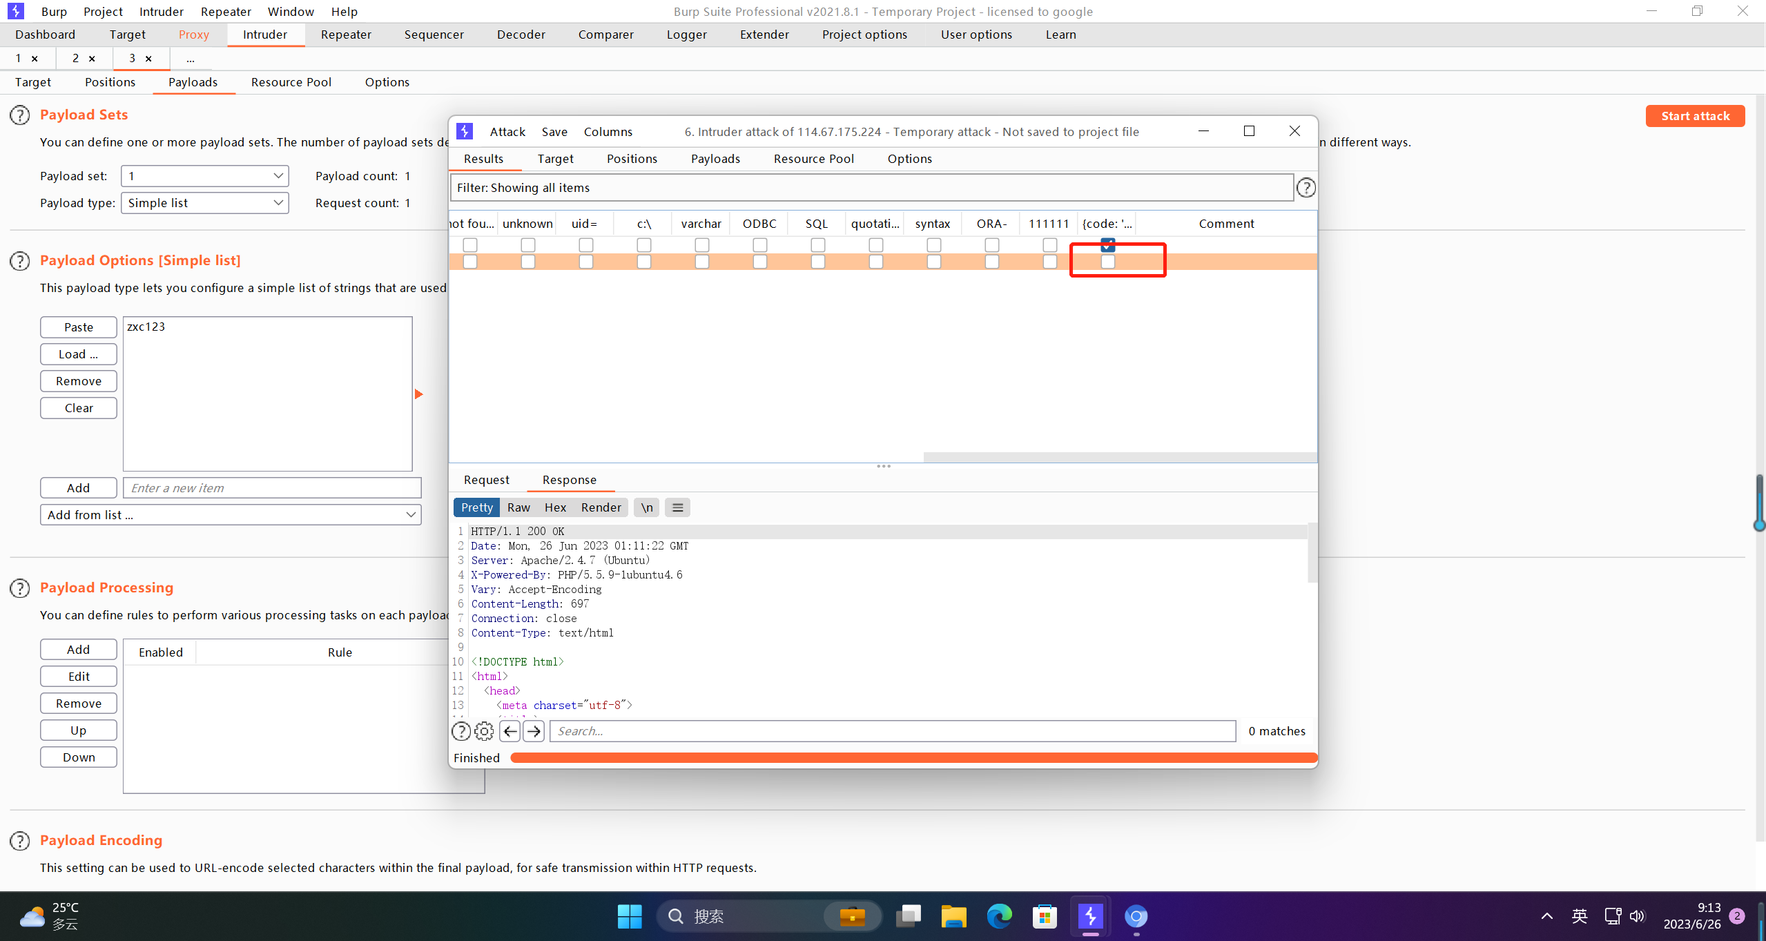Open Save menu in attack window
This screenshot has height=941, width=1766.
554,132
